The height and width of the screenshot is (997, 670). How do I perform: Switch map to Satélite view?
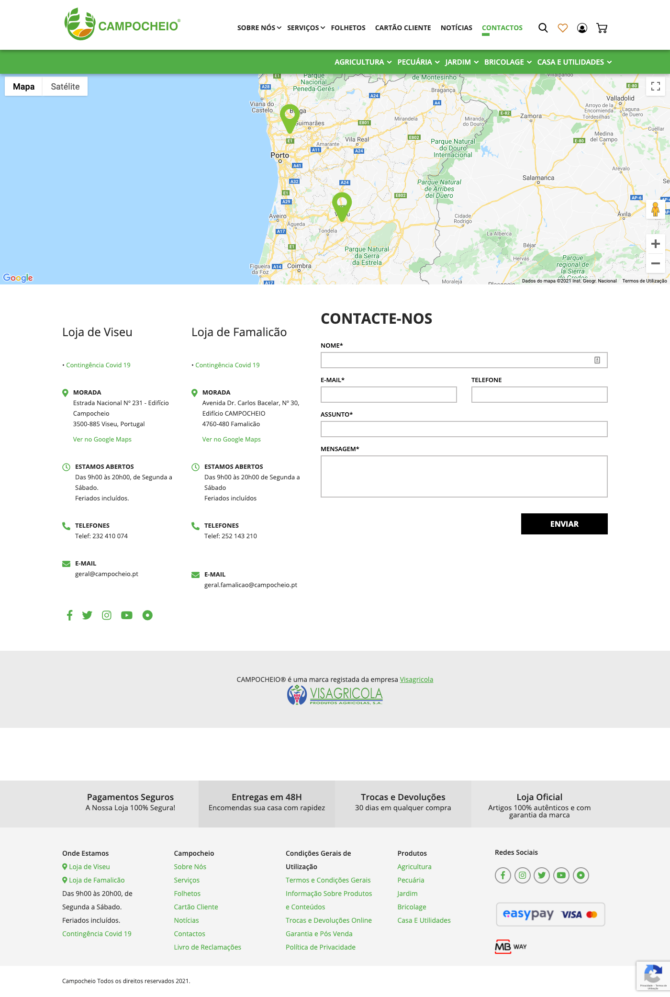coord(65,86)
